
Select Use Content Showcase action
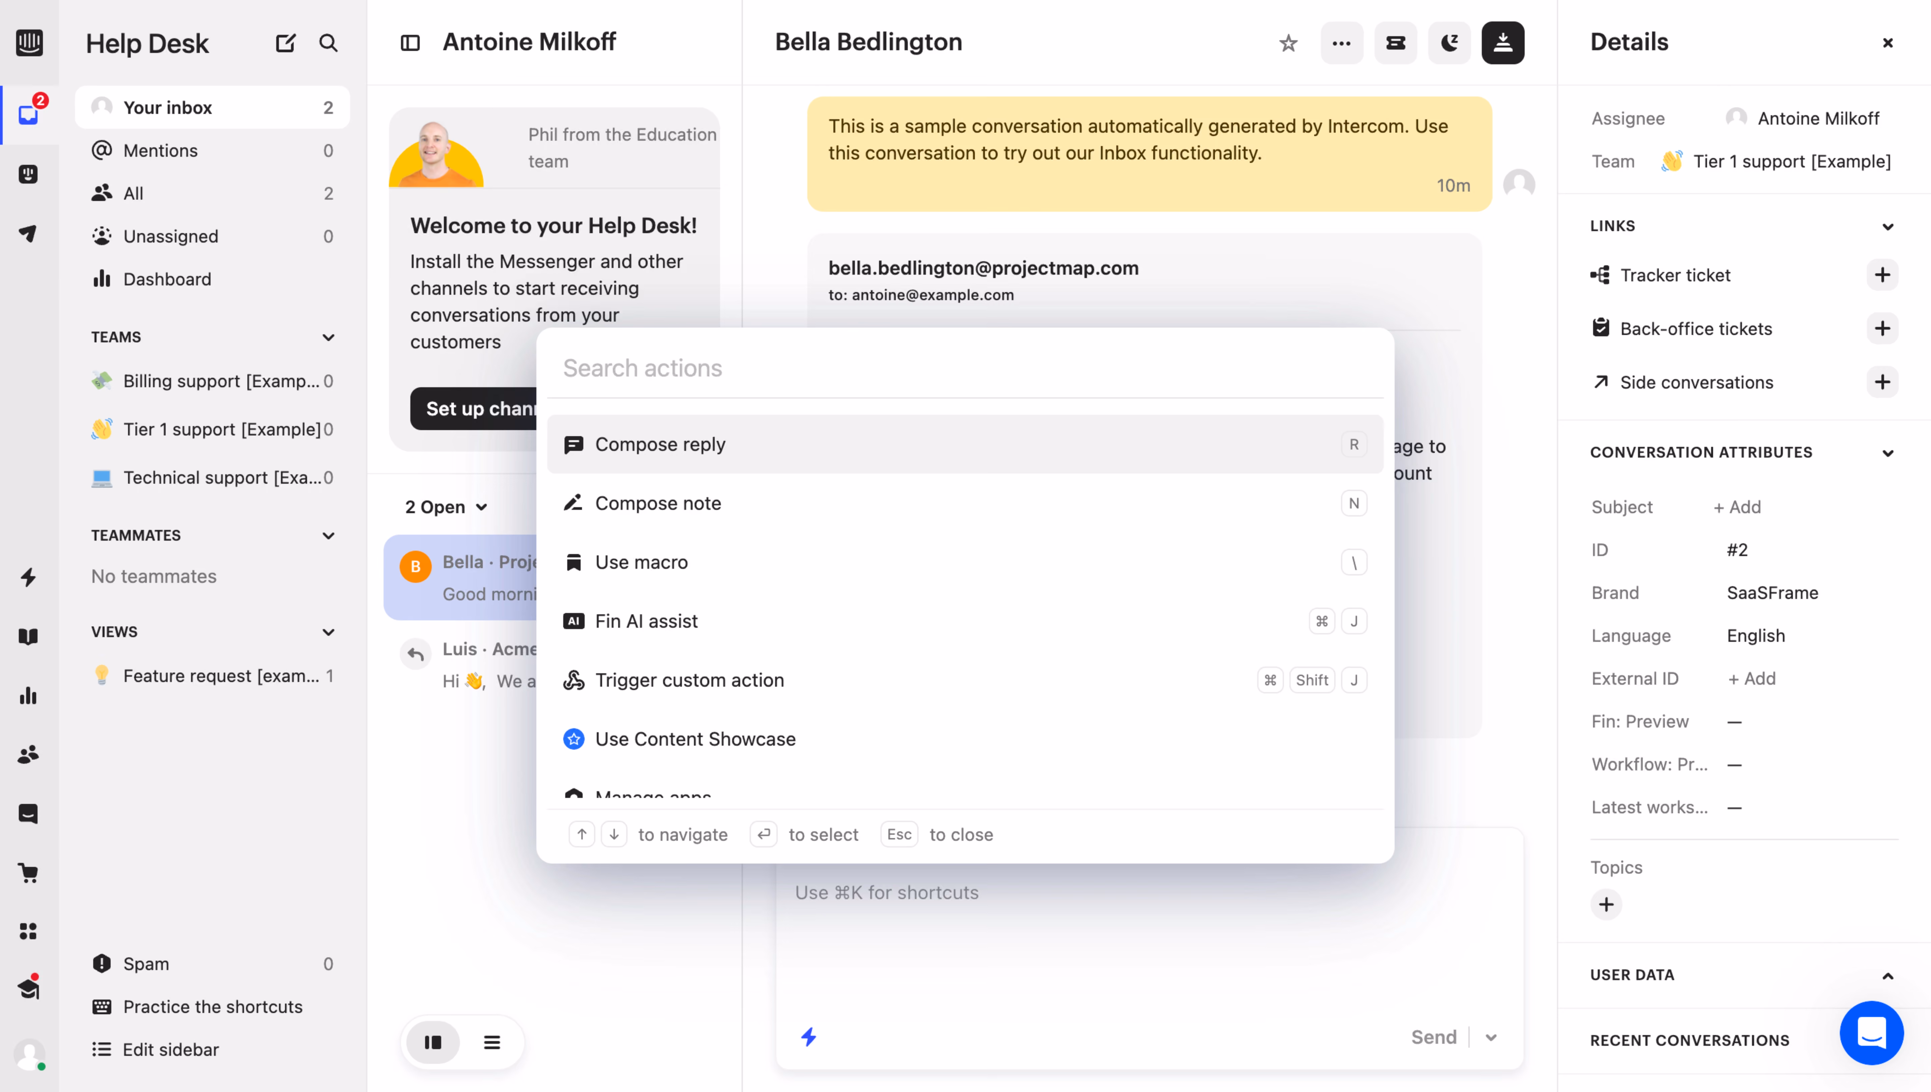point(964,740)
